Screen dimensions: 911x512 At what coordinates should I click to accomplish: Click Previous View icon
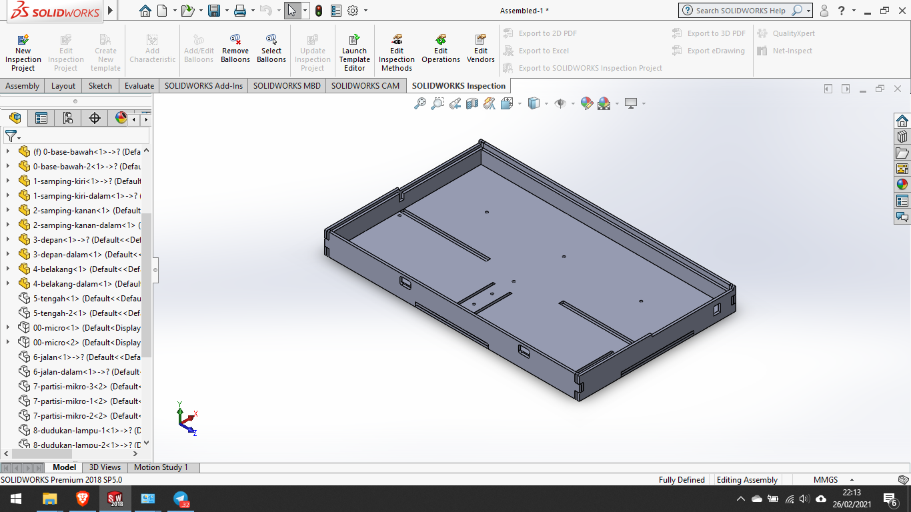[455, 103]
